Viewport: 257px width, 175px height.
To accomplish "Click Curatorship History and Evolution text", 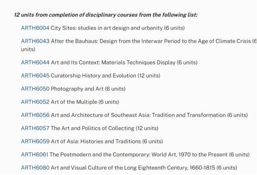I will [x=93, y=76].
